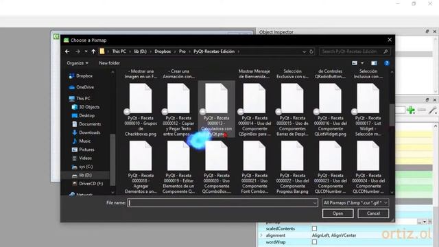Select file Receta 0000021 Font Combo
This screenshot has height=247, width=439.
click(254, 167)
